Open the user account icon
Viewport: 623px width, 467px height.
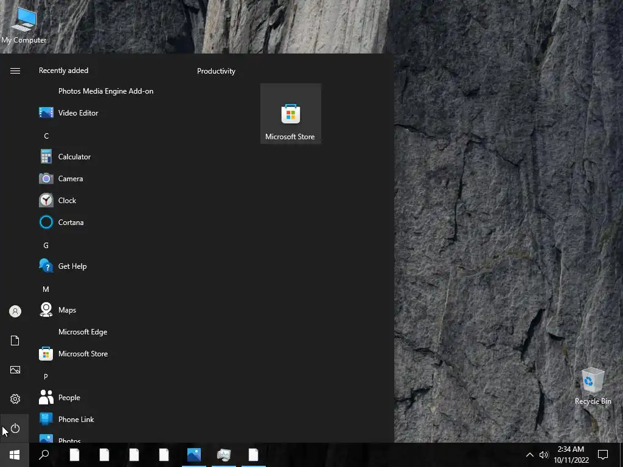click(15, 311)
